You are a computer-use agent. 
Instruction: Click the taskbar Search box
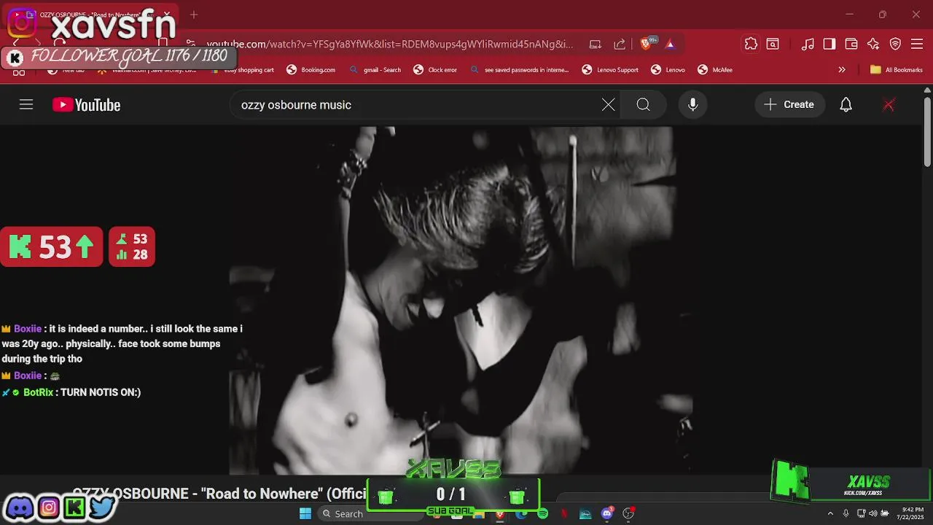tap(369, 514)
